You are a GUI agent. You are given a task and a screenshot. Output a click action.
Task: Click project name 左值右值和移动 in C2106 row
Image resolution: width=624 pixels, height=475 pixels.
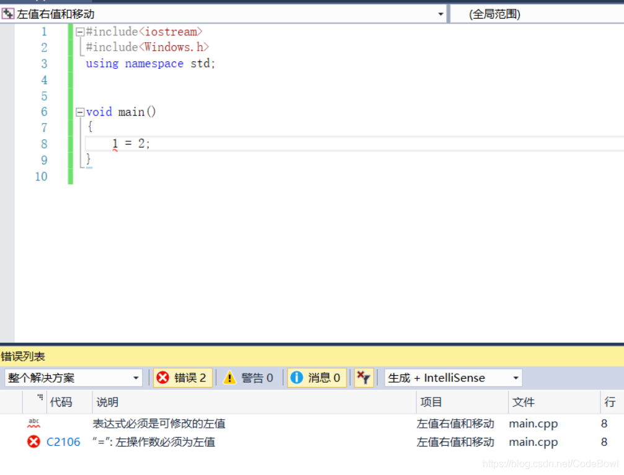click(455, 442)
